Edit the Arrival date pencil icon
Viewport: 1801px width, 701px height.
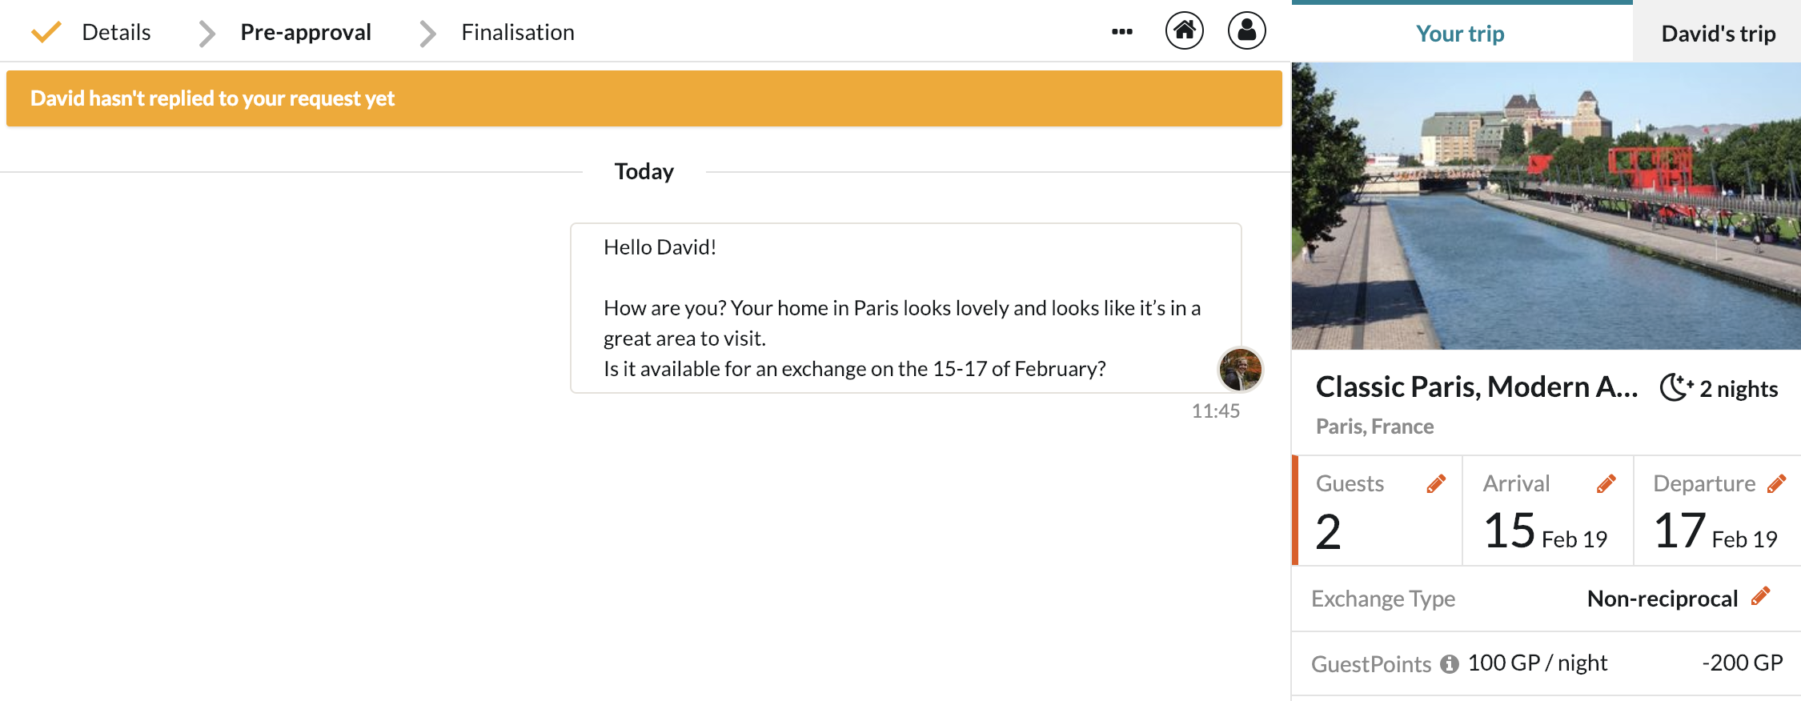click(x=1606, y=484)
